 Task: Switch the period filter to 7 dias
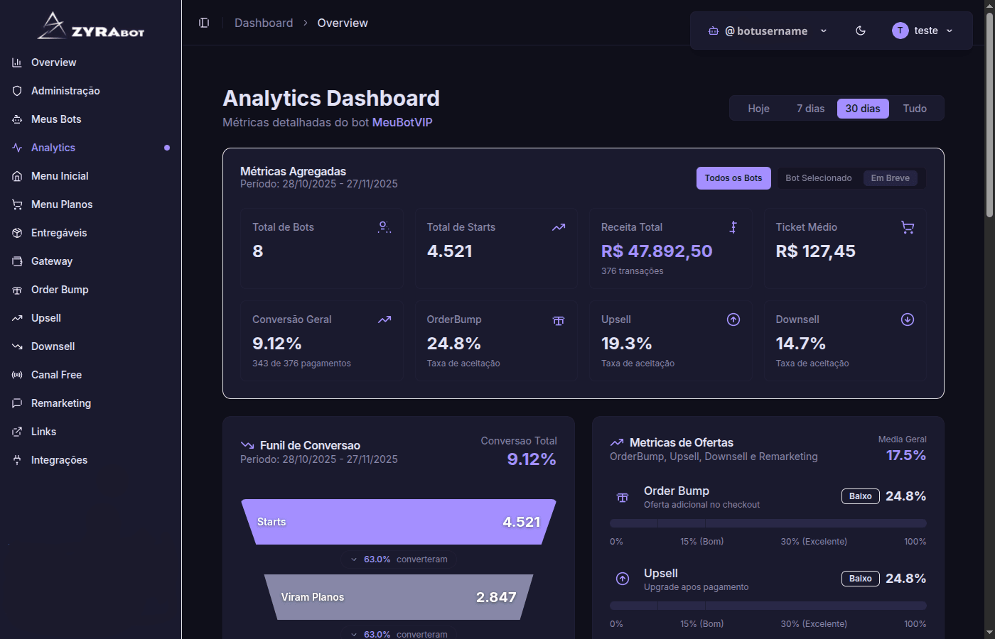click(810, 108)
